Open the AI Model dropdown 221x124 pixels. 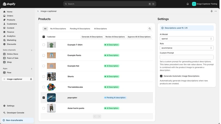[187, 39]
